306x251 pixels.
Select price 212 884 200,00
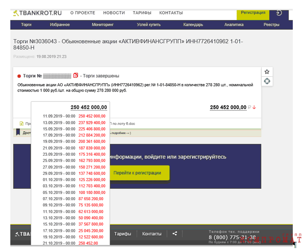click(92, 135)
